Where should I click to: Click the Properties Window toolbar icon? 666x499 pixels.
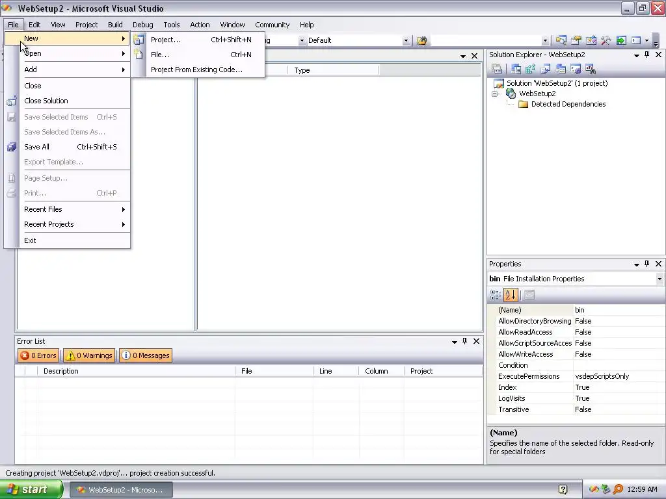coord(576,40)
